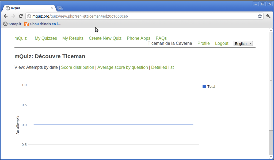Viewport: 274px width, 160px height.
Task: Click the scrollbar down arrow
Action: point(271,157)
